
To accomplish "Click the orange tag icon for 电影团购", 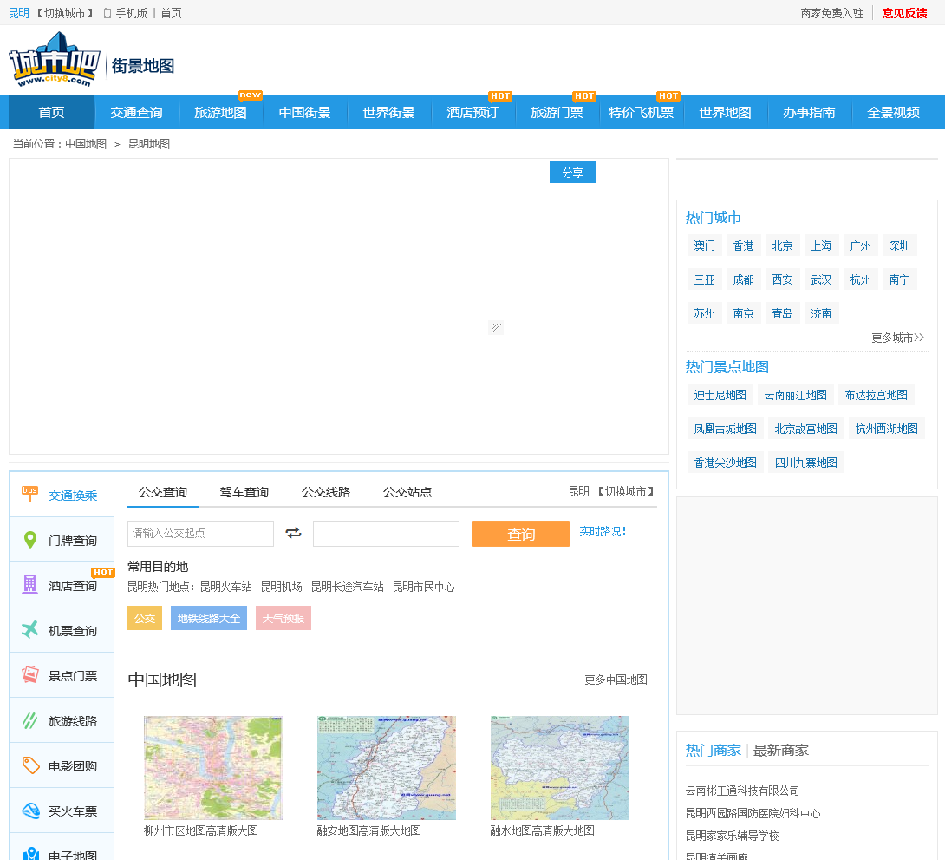I will 30,765.
